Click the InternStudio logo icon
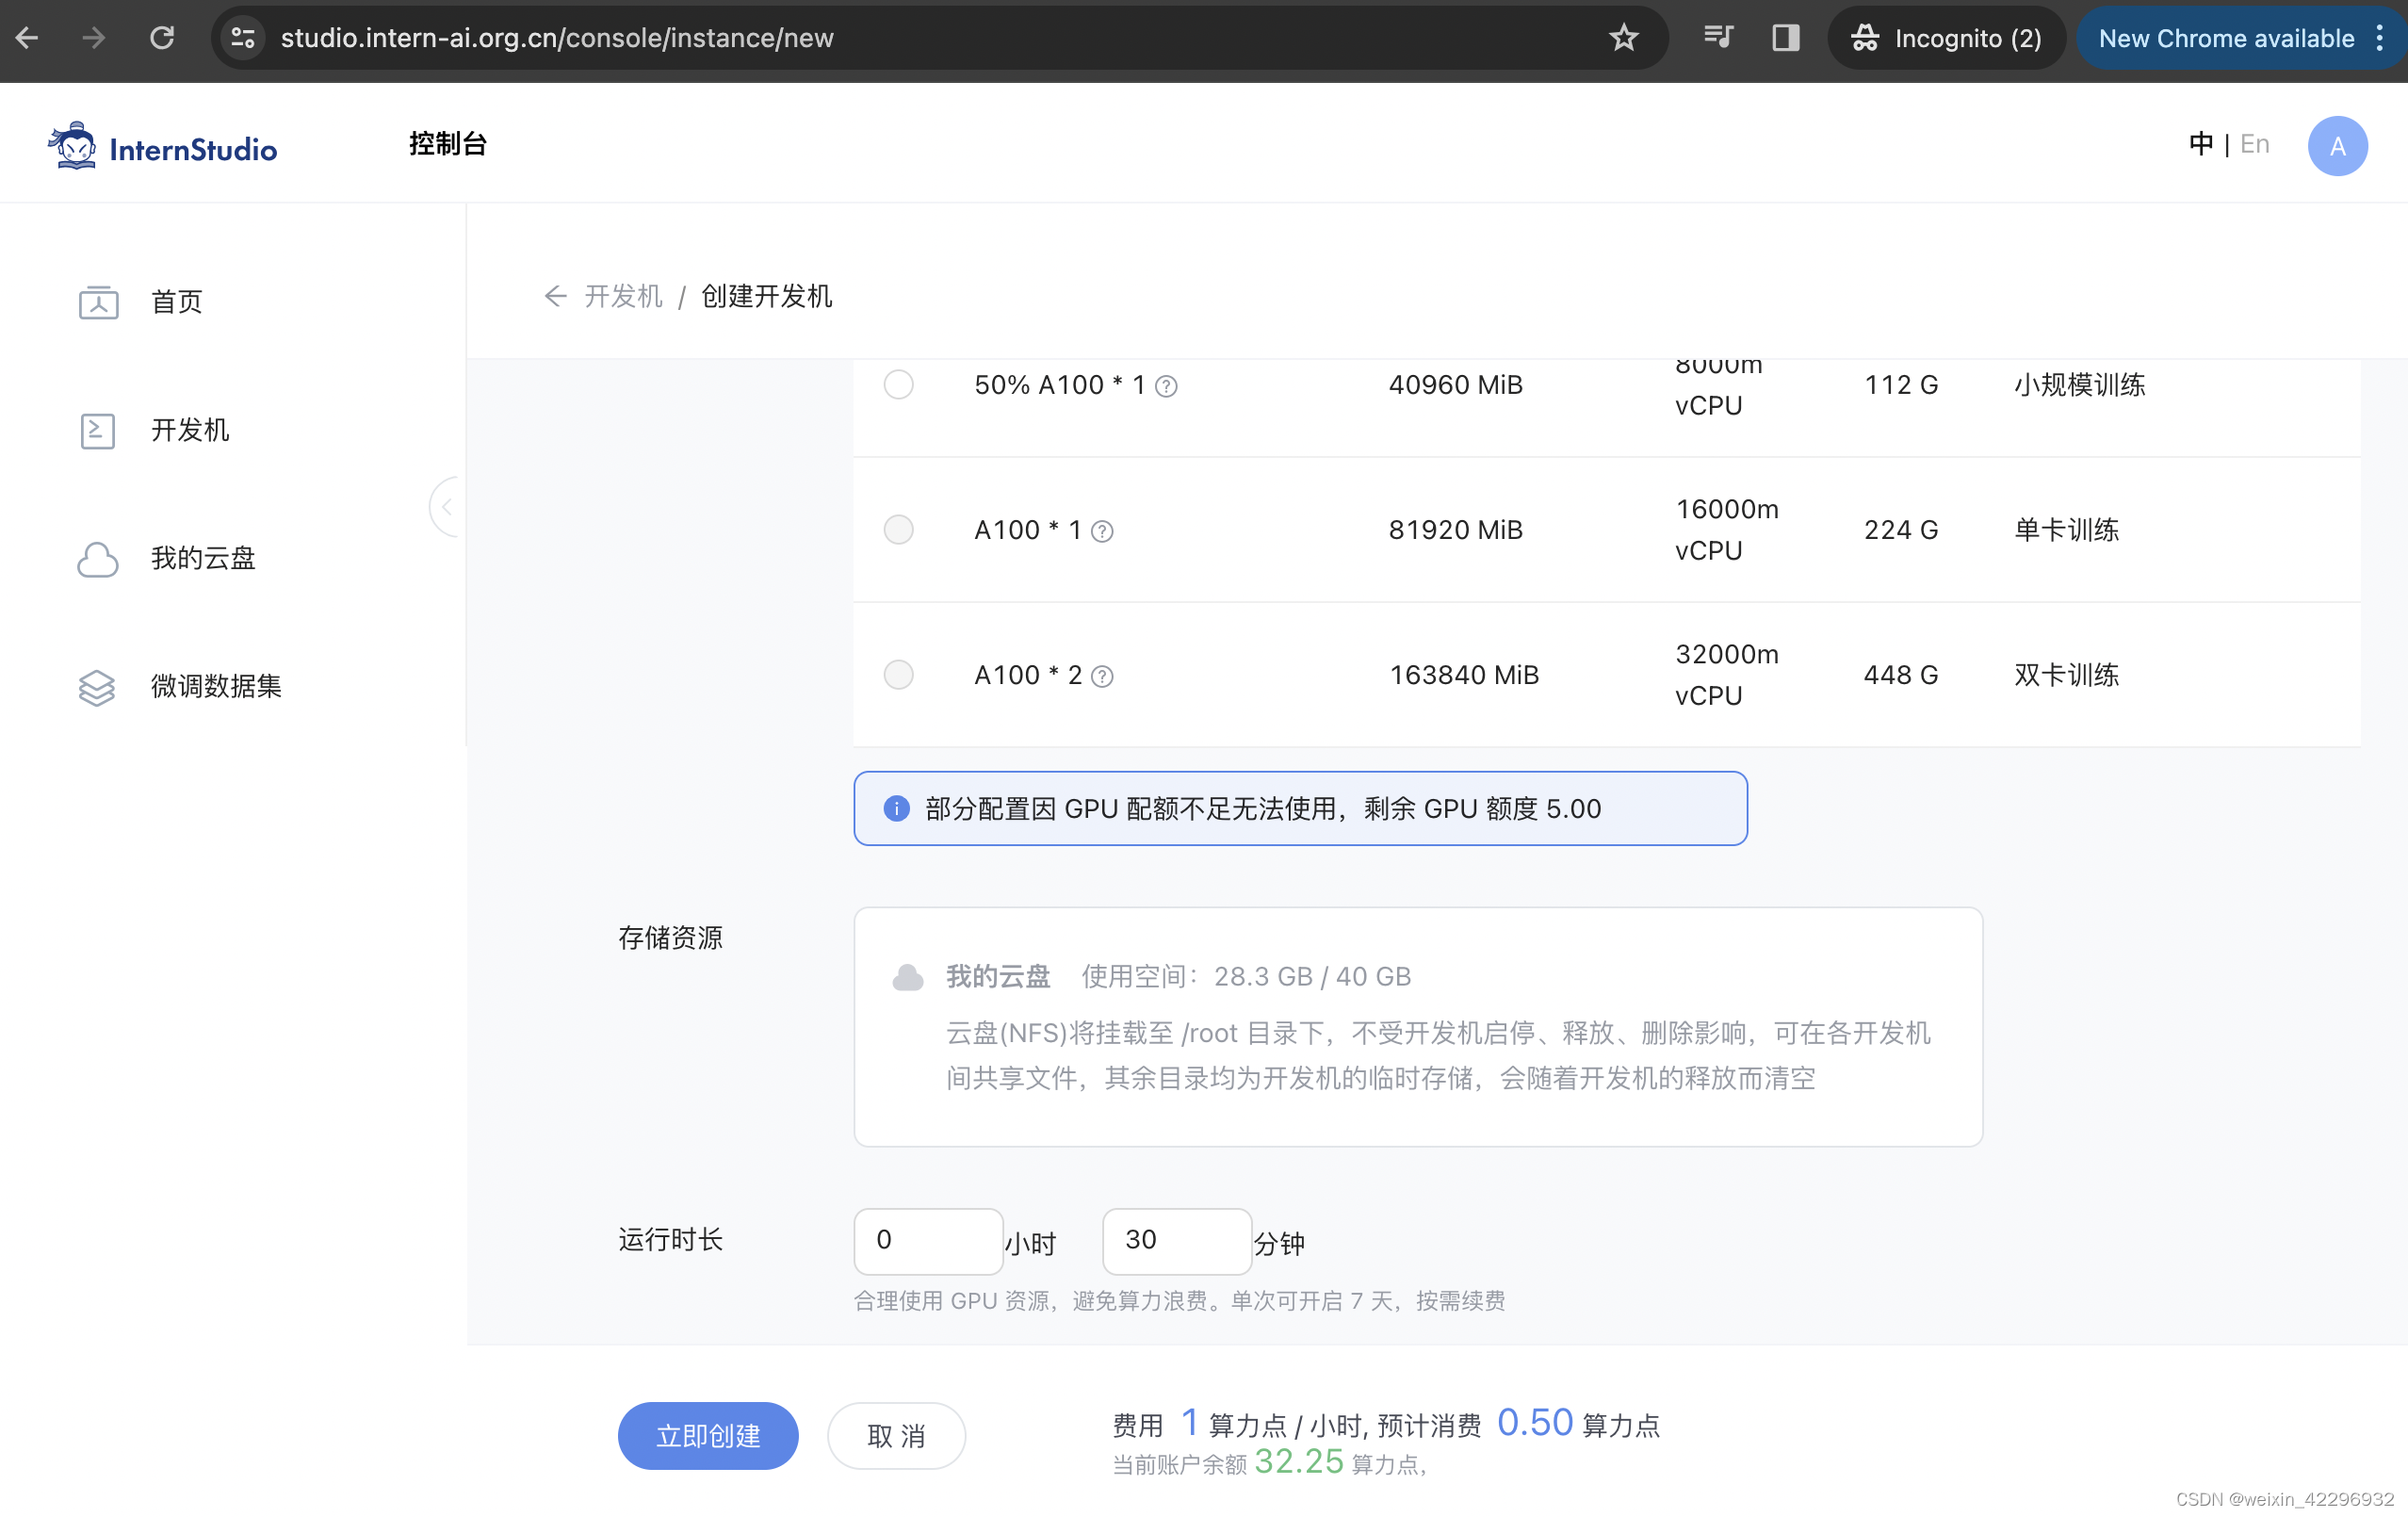The image size is (2408, 1517). (73, 146)
